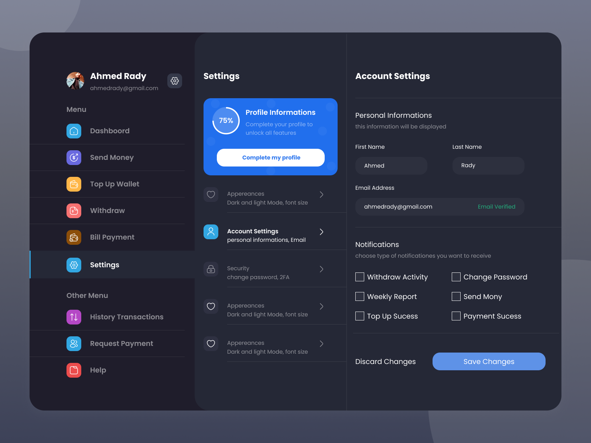
Task: Enable the Payment Sucess notification
Action: click(x=456, y=316)
